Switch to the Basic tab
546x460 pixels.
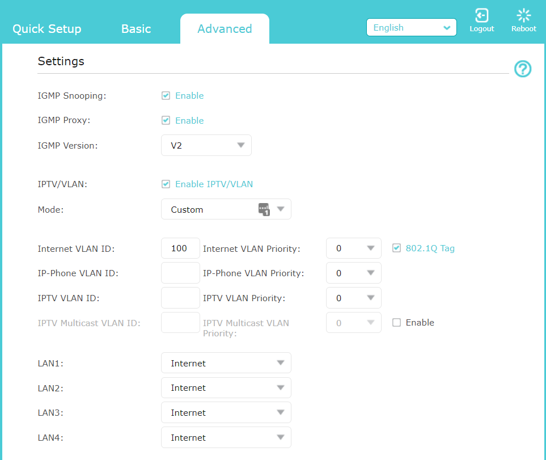click(x=136, y=29)
